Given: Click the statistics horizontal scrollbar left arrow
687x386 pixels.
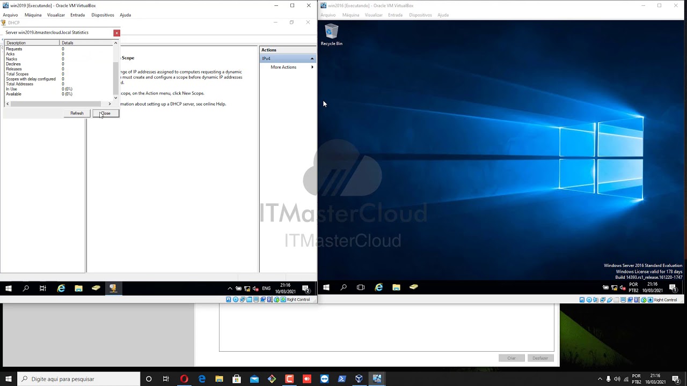Looking at the screenshot, I should pos(8,104).
